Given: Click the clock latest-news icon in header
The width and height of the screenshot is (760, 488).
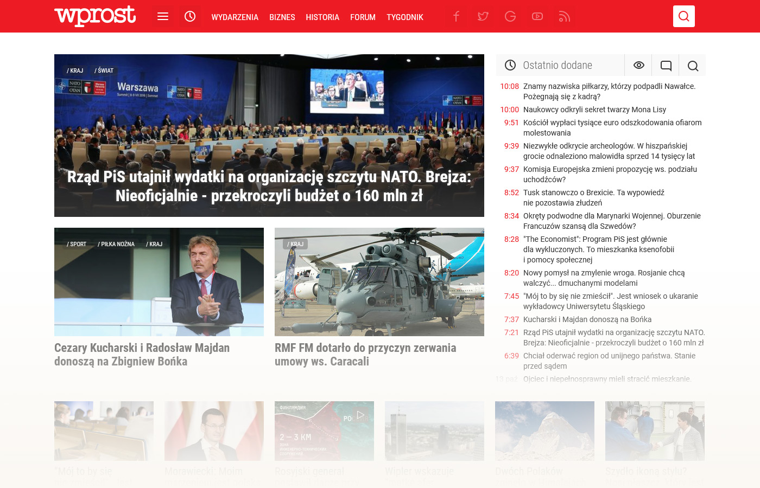Looking at the screenshot, I should 190,16.
